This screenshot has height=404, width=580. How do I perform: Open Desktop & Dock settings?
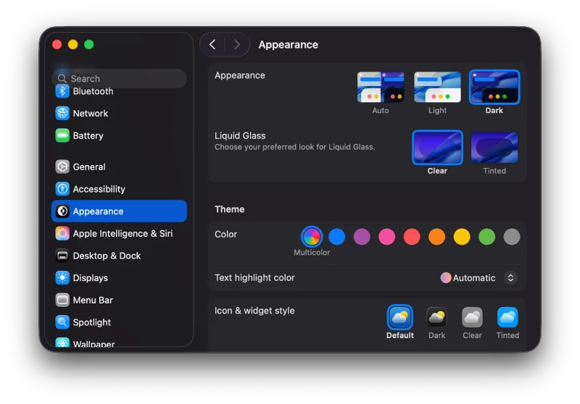pyautogui.click(x=107, y=256)
